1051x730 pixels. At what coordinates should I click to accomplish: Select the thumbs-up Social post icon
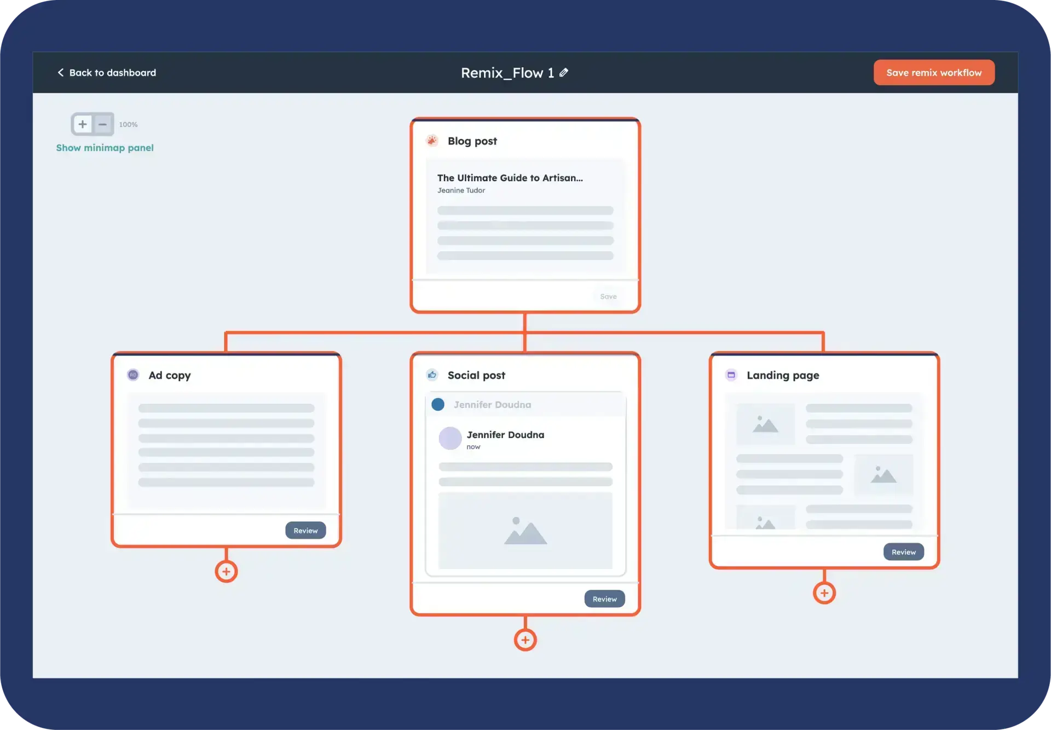pyautogui.click(x=432, y=375)
